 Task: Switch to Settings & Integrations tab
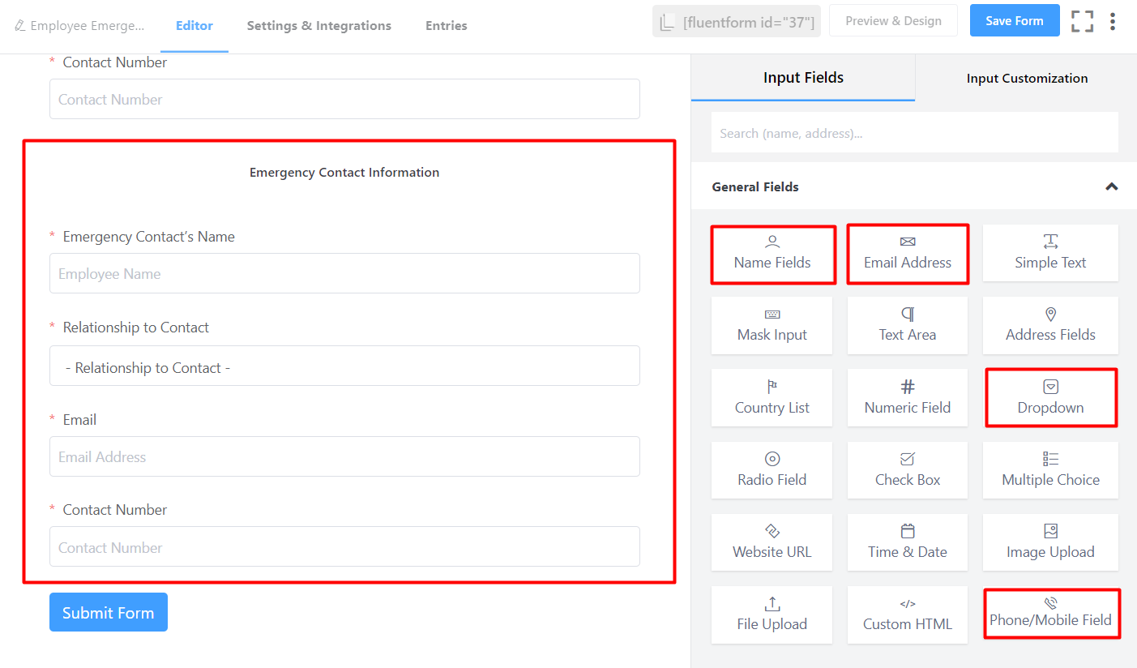point(318,26)
